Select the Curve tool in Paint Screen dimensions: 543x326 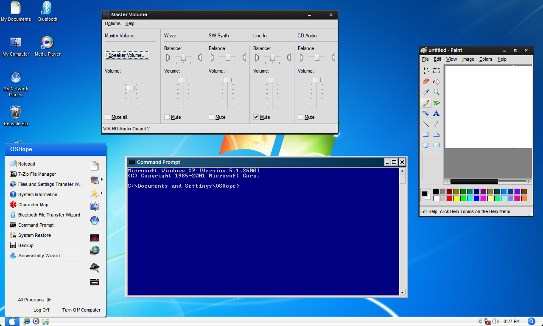tap(436, 124)
